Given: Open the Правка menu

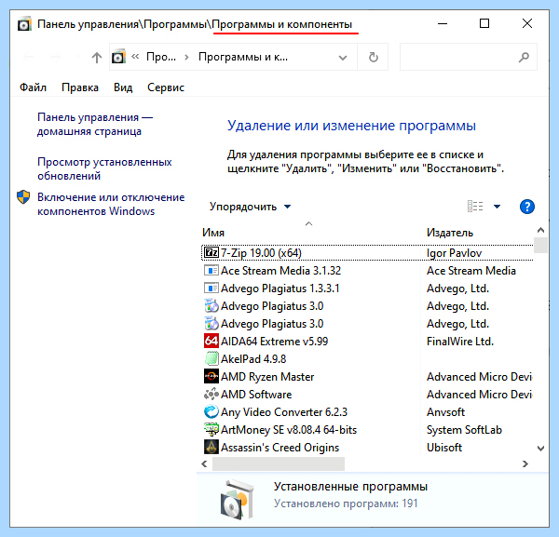Looking at the screenshot, I should [80, 87].
